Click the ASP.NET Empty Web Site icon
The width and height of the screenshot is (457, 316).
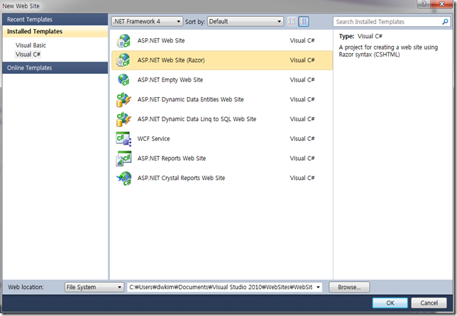click(x=123, y=80)
